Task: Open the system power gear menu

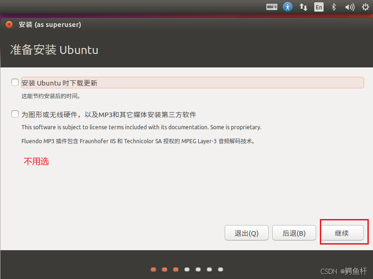Action: 366,7
